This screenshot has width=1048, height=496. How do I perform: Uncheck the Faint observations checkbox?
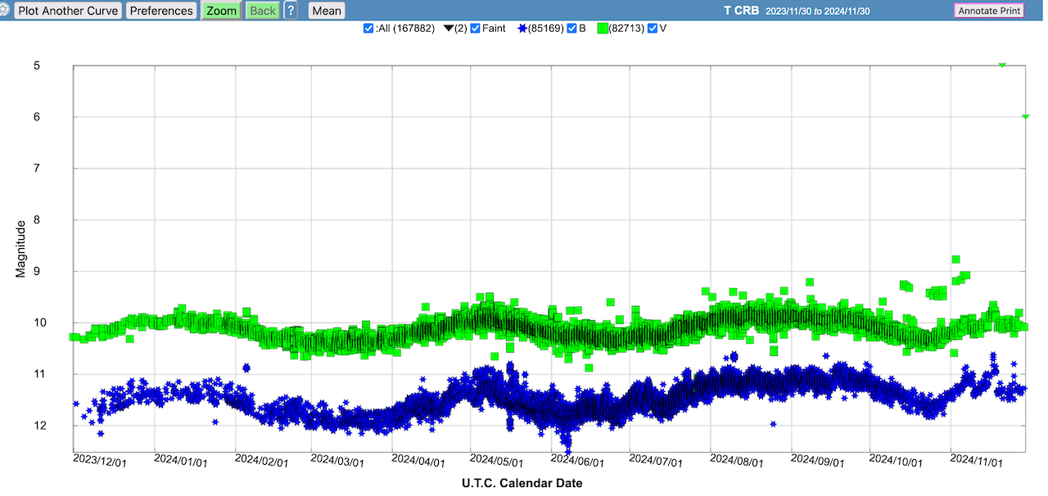pyautogui.click(x=476, y=29)
